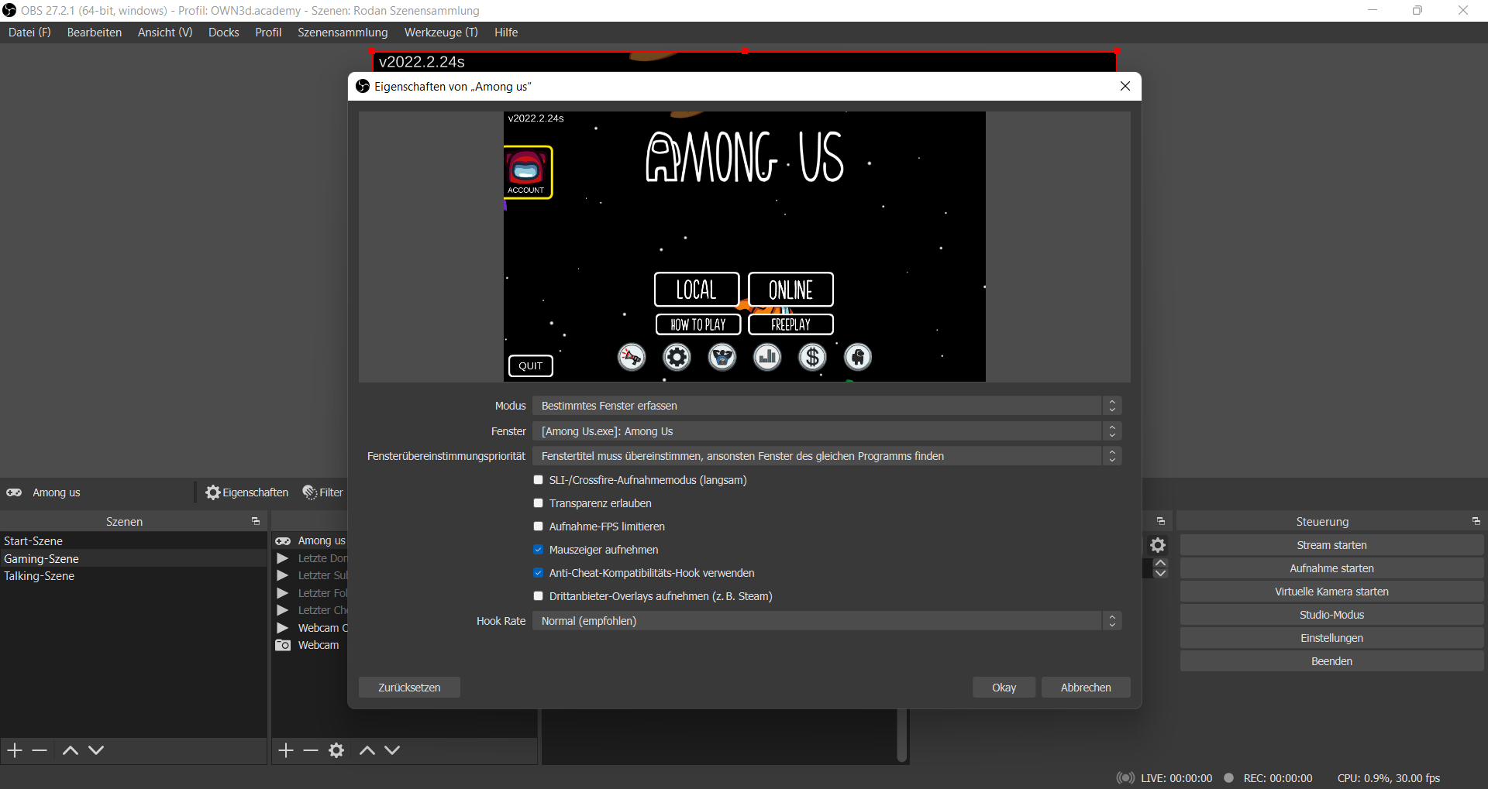Move the source up with the arrow icon
This screenshot has width=1488, height=789.
click(x=367, y=750)
